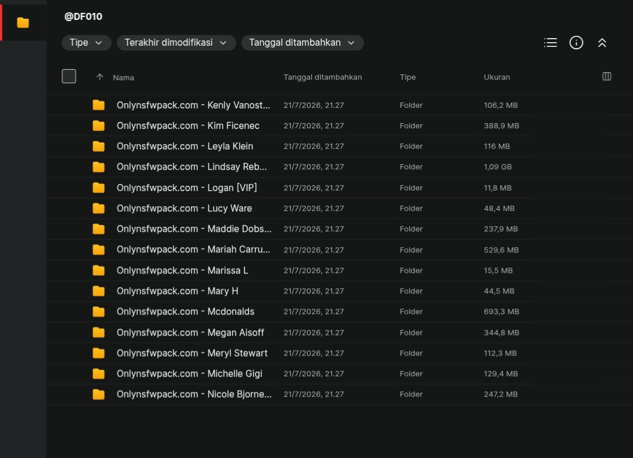The width and height of the screenshot is (633, 458).
Task: Open the Mary H folder name
Action: [178, 291]
